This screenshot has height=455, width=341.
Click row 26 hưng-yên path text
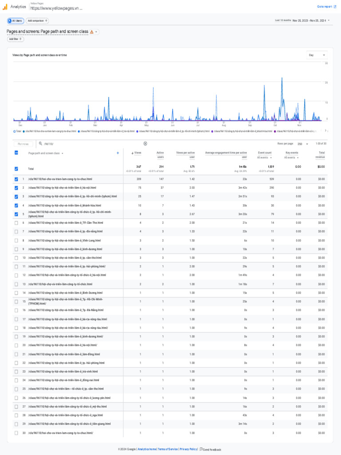[x=69, y=398]
